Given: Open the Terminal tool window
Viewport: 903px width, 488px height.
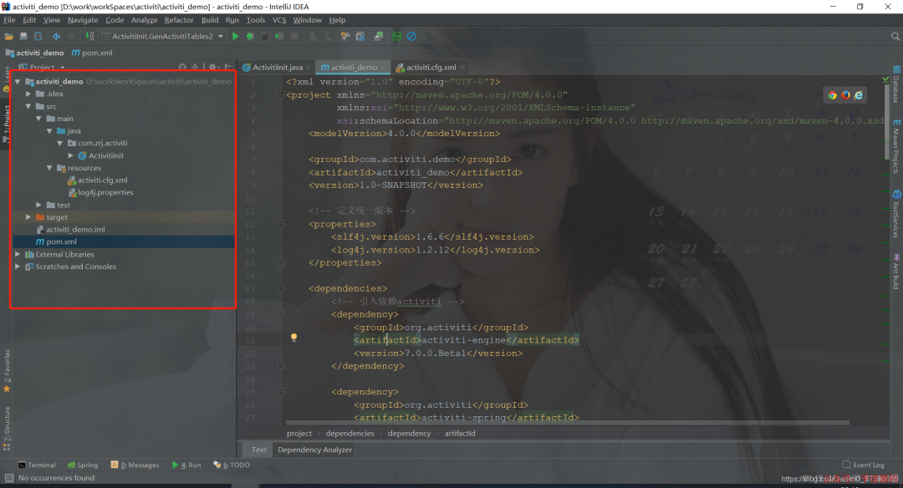Looking at the screenshot, I should (37, 465).
